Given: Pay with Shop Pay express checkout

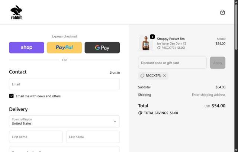Looking at the screenshot, I should [27, 48].
